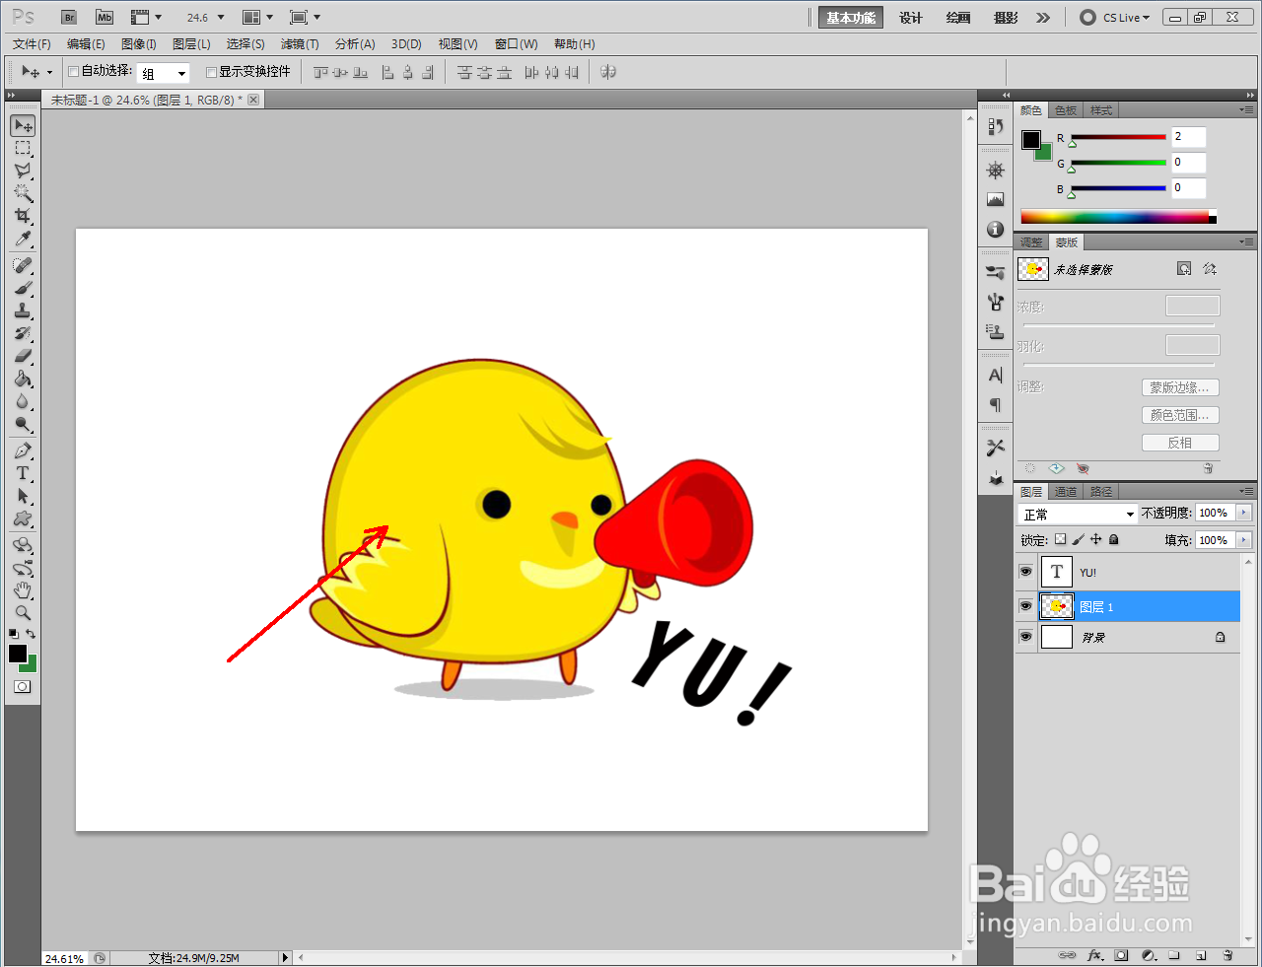Select the Eraser tool

pos(23,356)
